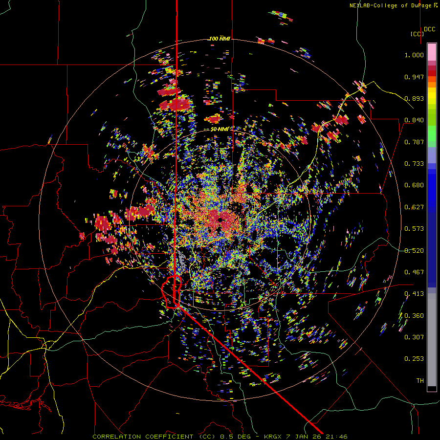The width and height of the screenshot is (440, 440).
Task: Click the 1.000 value on the legend
Action: point(414,55)
